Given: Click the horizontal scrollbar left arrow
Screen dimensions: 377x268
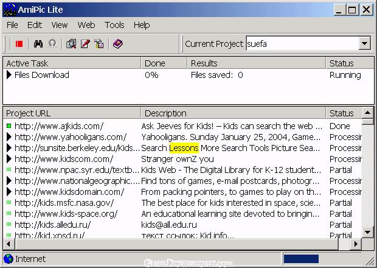Looking at the screenshot, I should pos(9,244).
